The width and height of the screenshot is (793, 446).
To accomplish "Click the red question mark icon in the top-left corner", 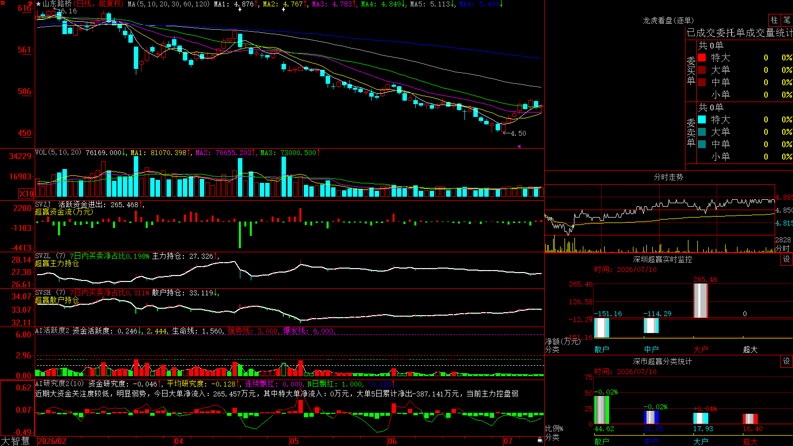I will pos(31,3).
